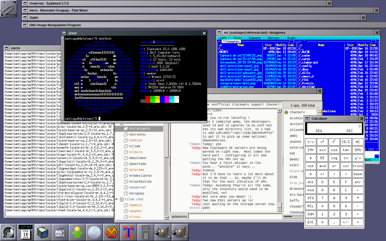Toggle the calculator base mode key

(x=358, y=174)
